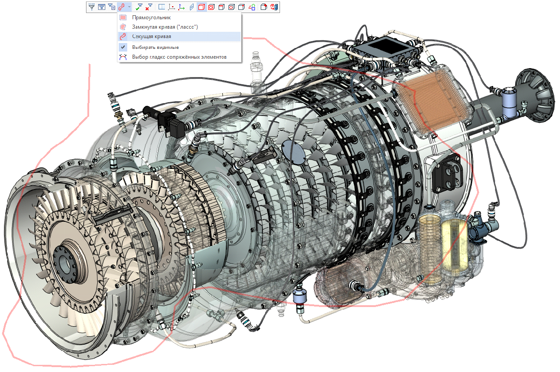This screenshot has width=560, height=372.
Task: Select the 3D coordinate system filter icon
Action: click(181, 7)
